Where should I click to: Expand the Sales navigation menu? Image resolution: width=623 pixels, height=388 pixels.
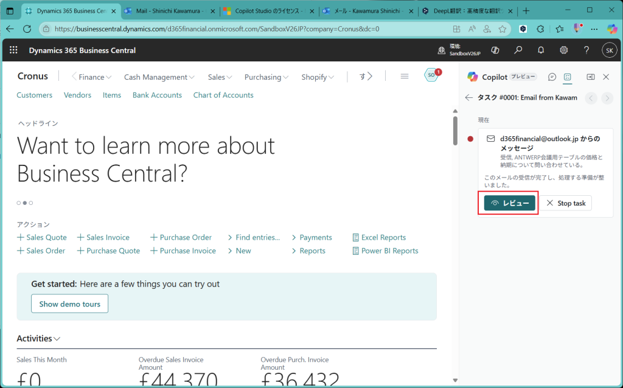tap(220, 77)
